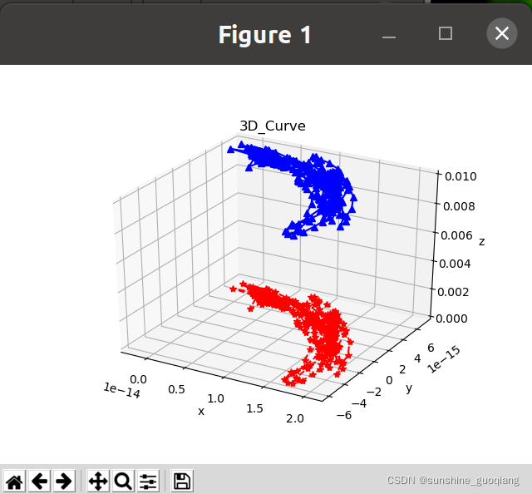This screenshot has width=532, height=494.
Task: Click the 6 y-axis tick label
Action: (431, 348)
